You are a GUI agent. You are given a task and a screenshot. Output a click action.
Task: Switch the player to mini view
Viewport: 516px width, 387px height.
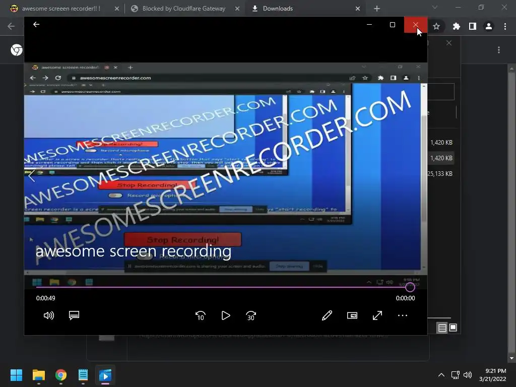tap(352, 315)
